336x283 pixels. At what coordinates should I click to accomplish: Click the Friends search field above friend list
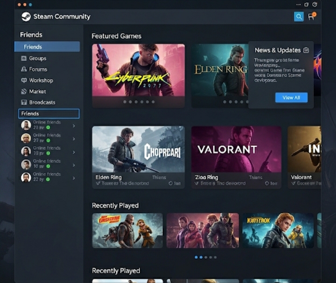tap(49, 113)
